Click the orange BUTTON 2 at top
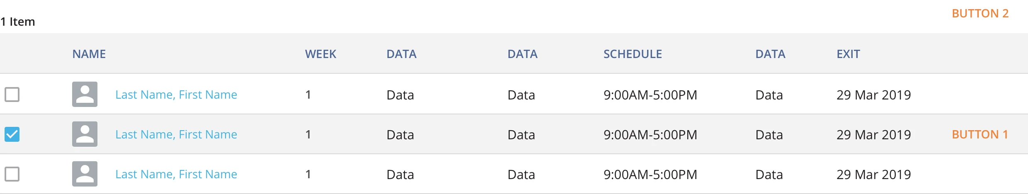This screenshot has height=194, width=1028. pyautogui.click(x=980, y=13)
